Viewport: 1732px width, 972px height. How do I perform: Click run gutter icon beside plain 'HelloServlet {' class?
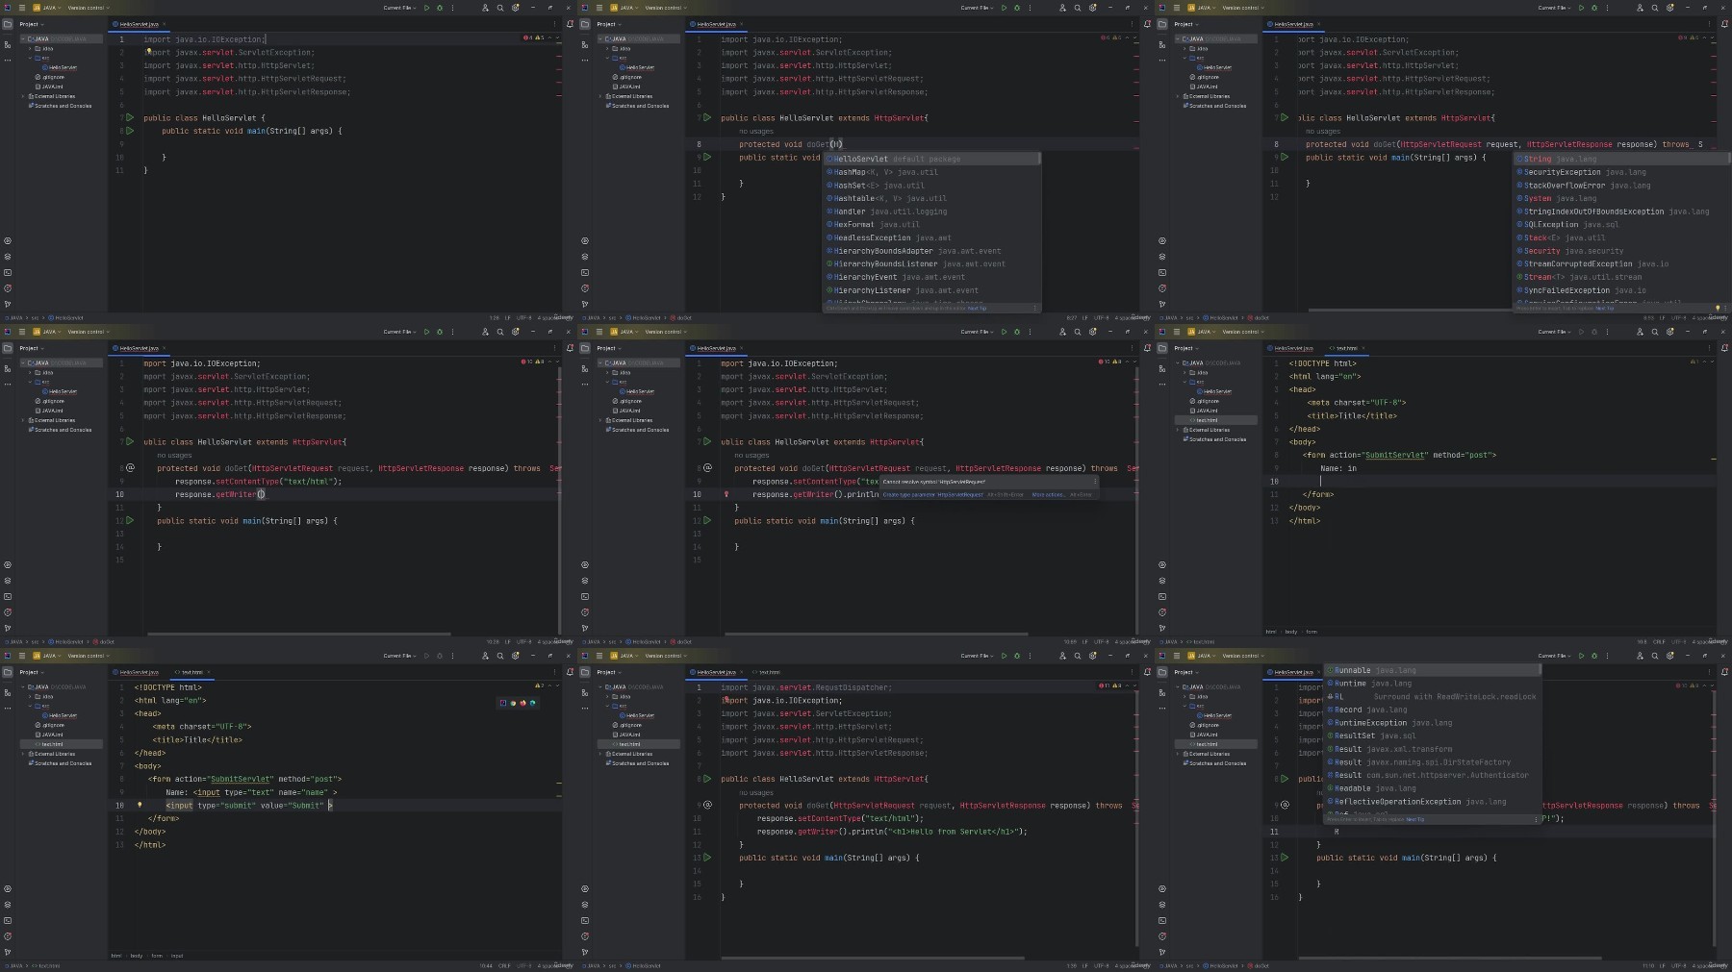130,117
